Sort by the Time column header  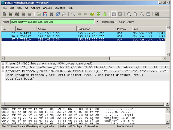click(26, 29)
